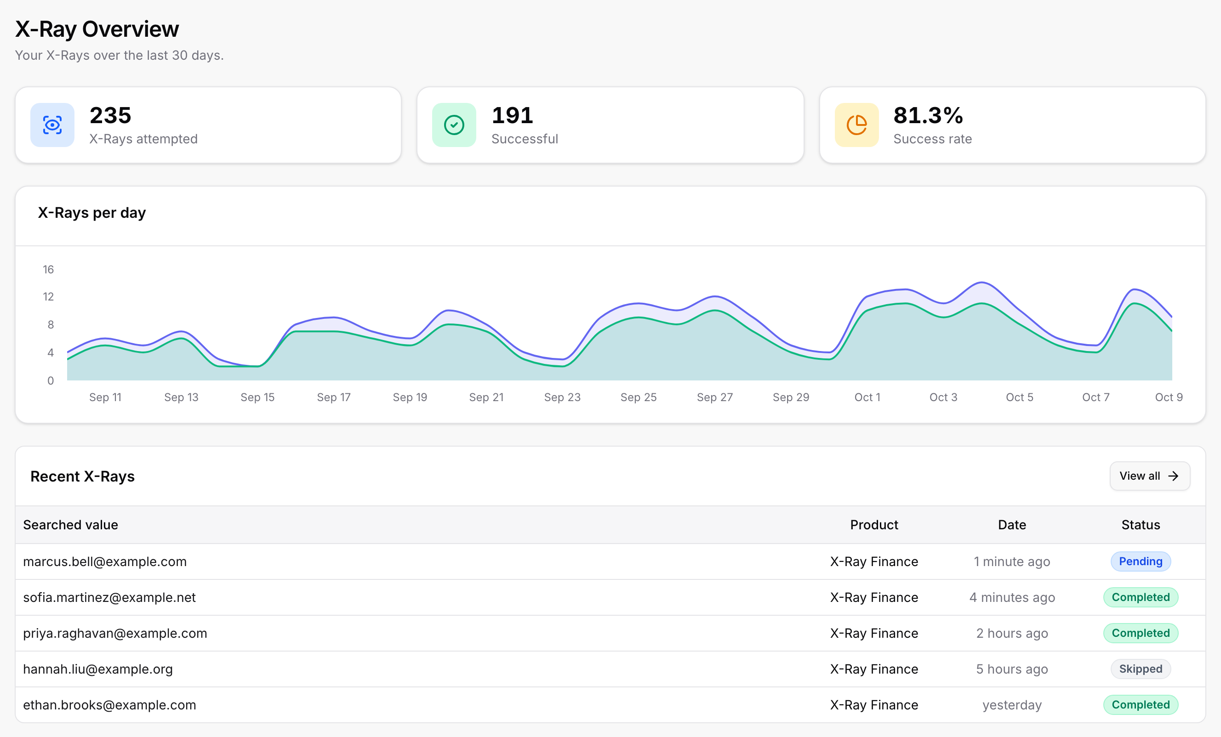This screenshot has width=1221, height=737.
Task: Click the Sep 17 label on chart axis
Action: (333, 397)
